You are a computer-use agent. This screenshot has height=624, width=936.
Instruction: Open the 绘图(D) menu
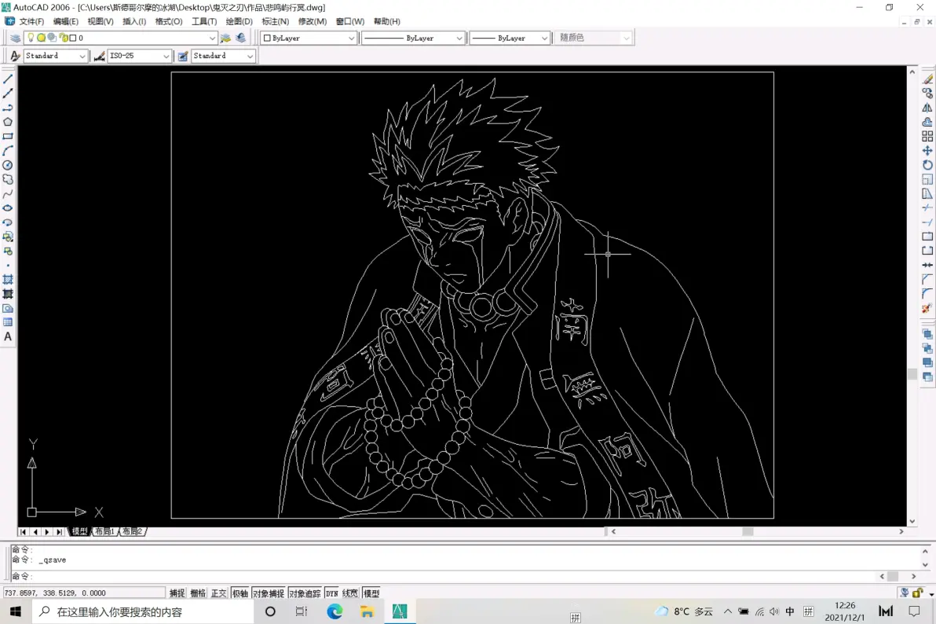239,21
